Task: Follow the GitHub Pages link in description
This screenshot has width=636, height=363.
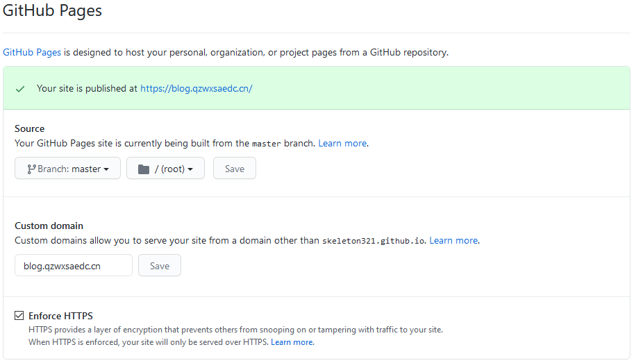Action: click(32, 53)
